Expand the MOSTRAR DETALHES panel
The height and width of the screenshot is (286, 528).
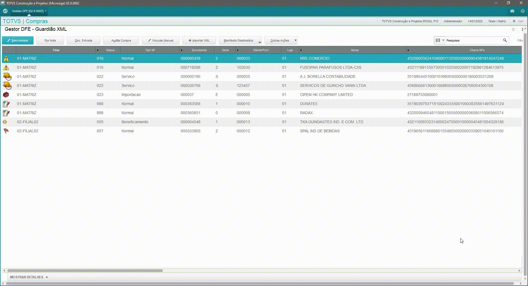point(29,277)
